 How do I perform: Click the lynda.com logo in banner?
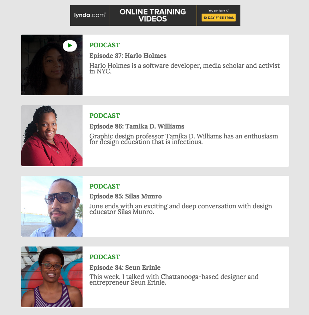90,15
